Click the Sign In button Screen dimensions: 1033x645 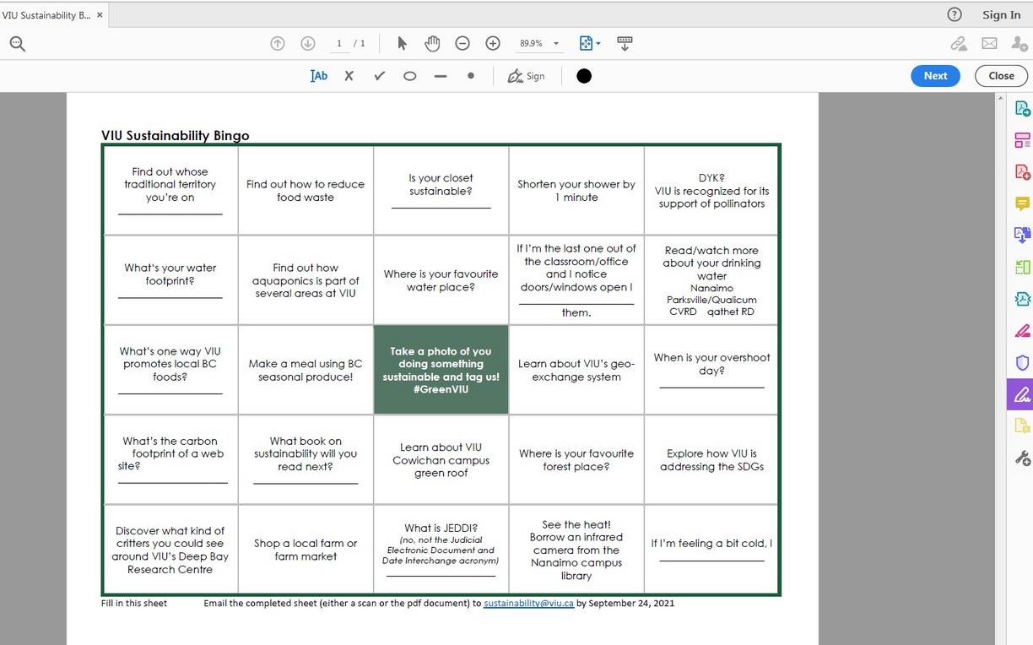[1000, 14]
